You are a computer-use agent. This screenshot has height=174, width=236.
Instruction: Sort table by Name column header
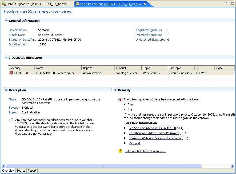click(x=58, y=68)
